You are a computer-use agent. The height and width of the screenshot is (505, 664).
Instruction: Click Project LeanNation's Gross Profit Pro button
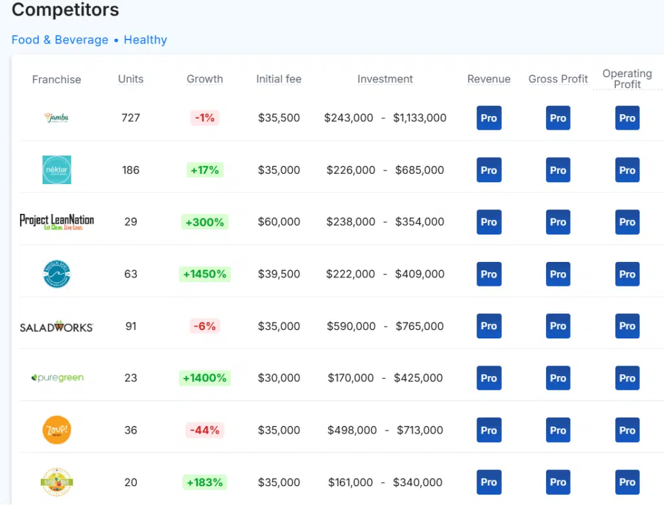558,222
